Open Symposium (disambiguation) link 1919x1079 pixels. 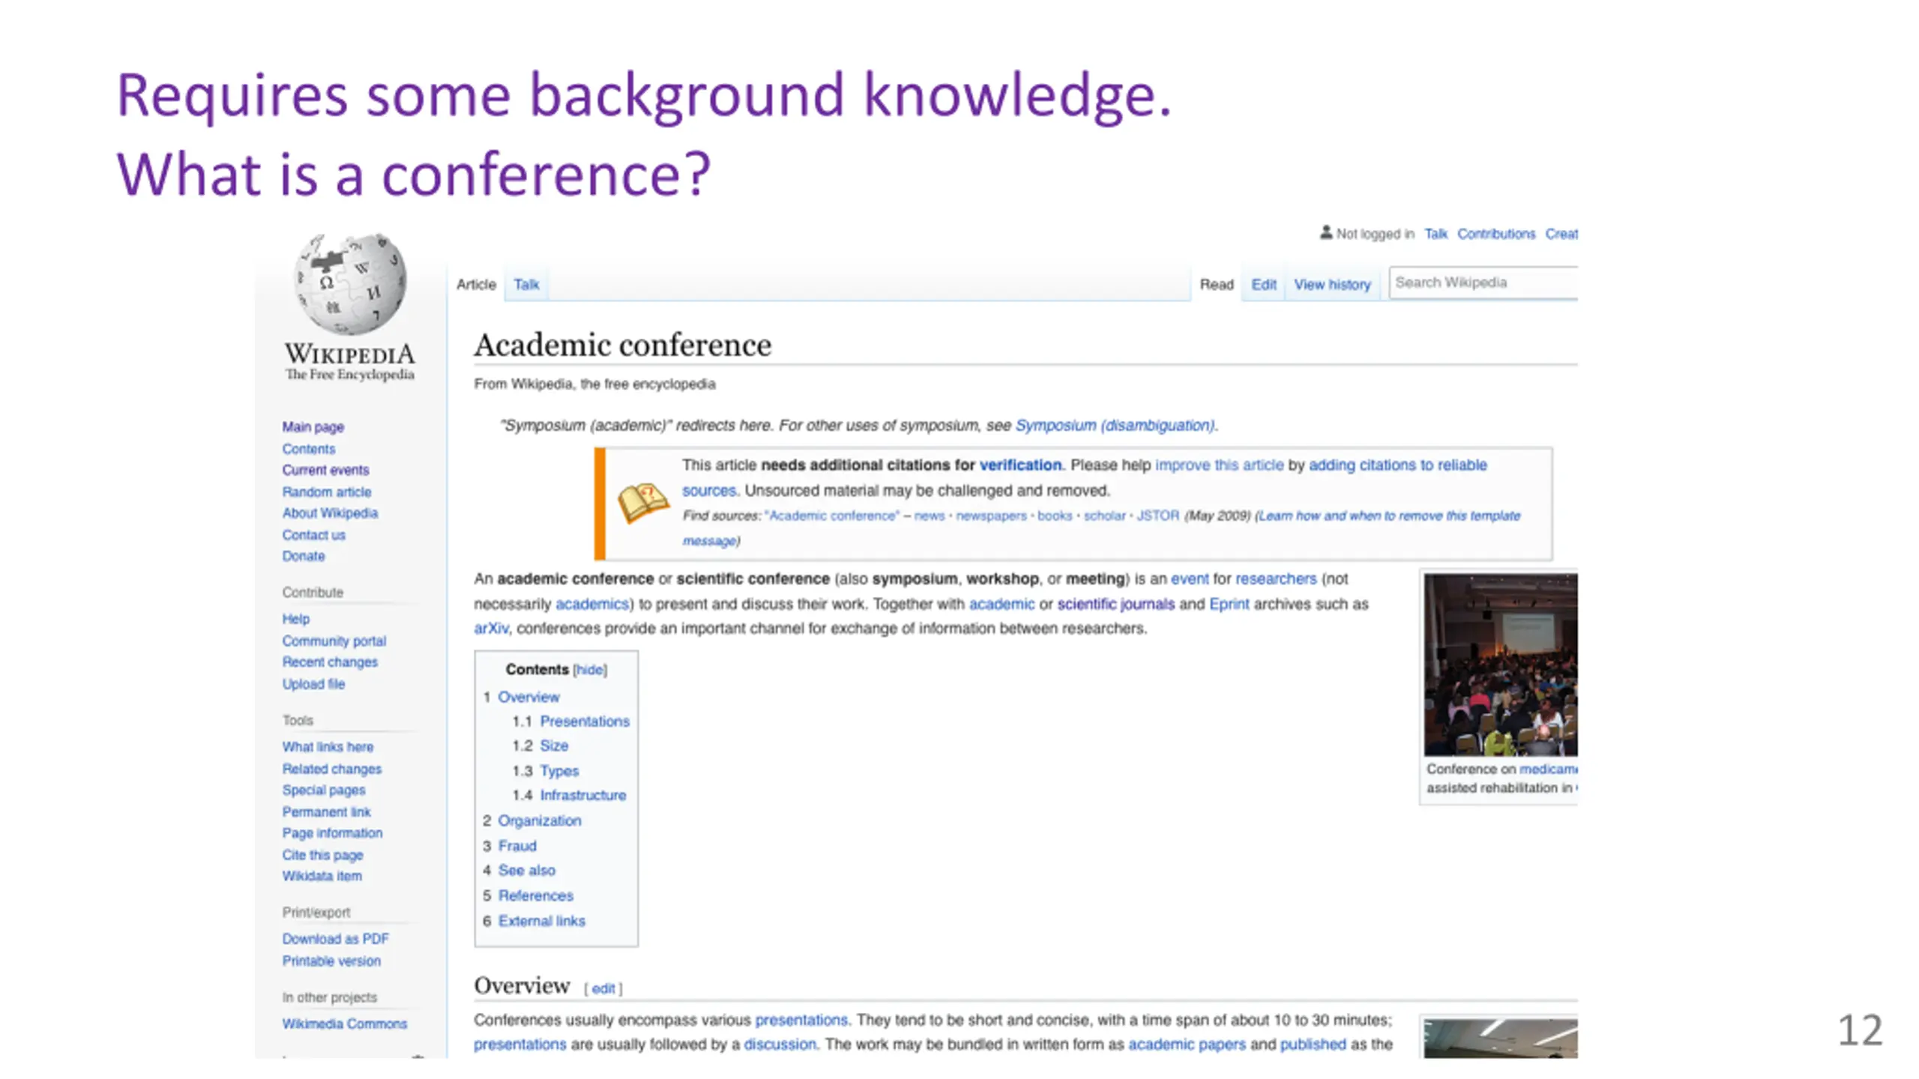click(x=1115, y=426)
